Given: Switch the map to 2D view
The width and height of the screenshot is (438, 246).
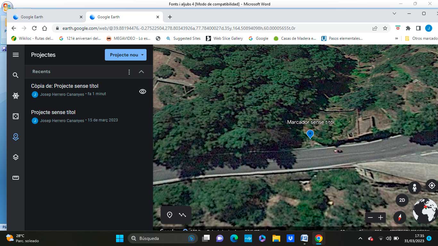Looking at the screenshot, I should (x=402, y=200).
